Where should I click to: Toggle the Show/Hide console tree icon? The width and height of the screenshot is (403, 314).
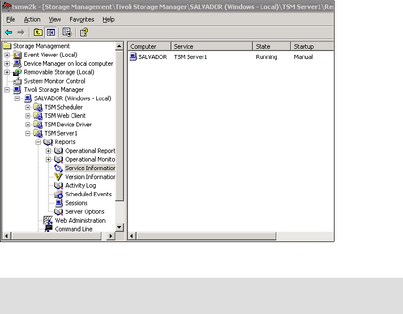(x=50, y=32)
